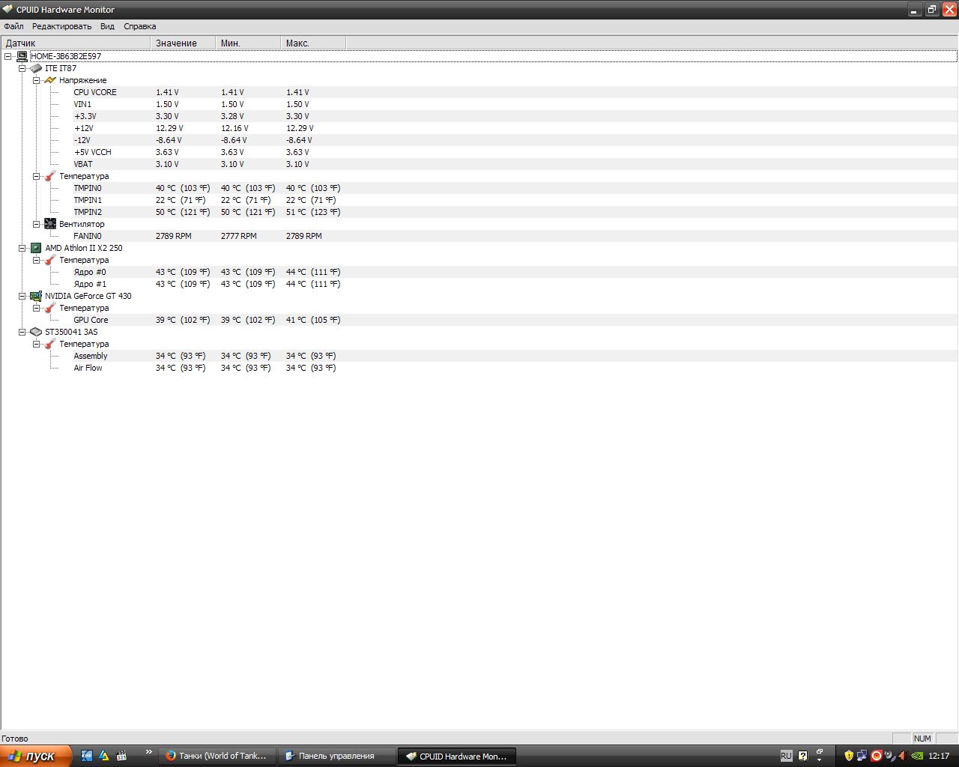
Task: Click thermometer icon under ITE IT87 Температура
Action: point(50,176)
